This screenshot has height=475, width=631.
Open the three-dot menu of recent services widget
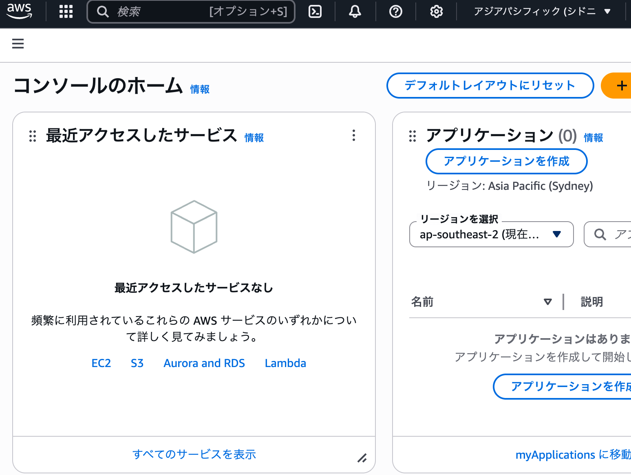(354, 135)
